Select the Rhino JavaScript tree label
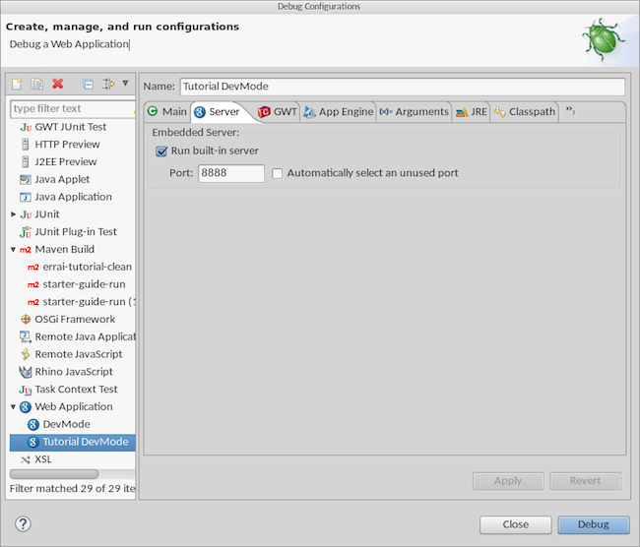 [74, 372]
